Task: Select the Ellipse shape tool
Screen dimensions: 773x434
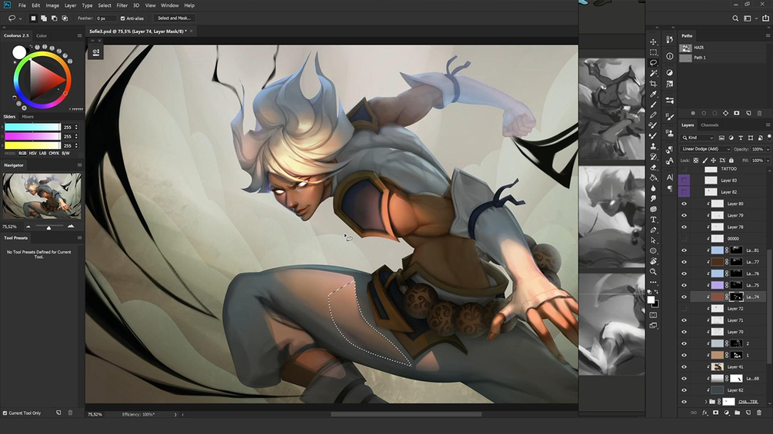Action: 653,251
